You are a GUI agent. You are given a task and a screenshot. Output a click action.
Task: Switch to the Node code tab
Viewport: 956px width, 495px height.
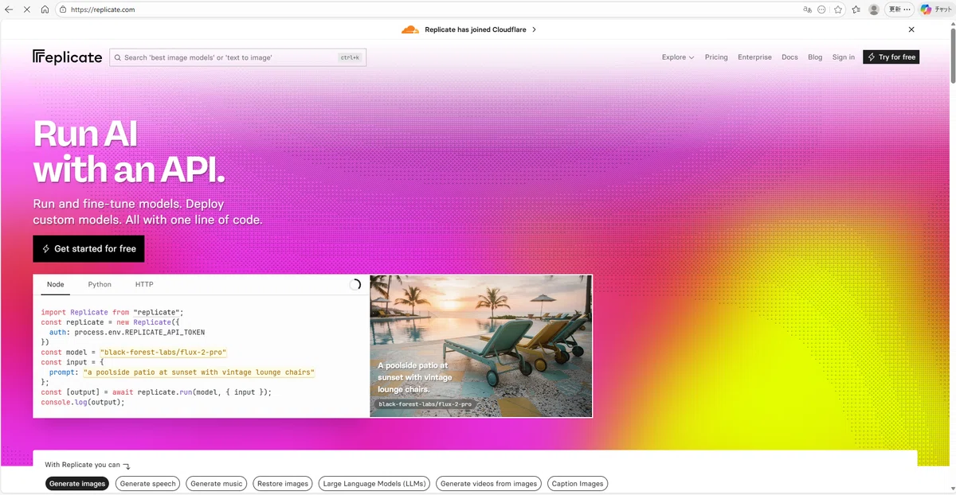coord(55,284)
